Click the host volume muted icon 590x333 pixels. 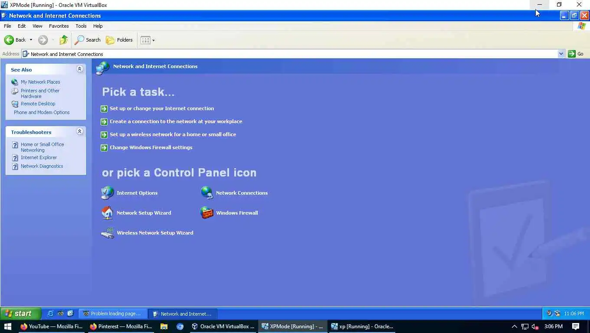(535, 326)
